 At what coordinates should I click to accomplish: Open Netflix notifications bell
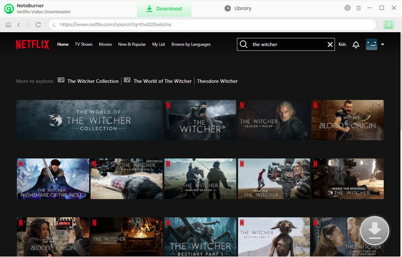pyautogui.click(x=356, y=45)
